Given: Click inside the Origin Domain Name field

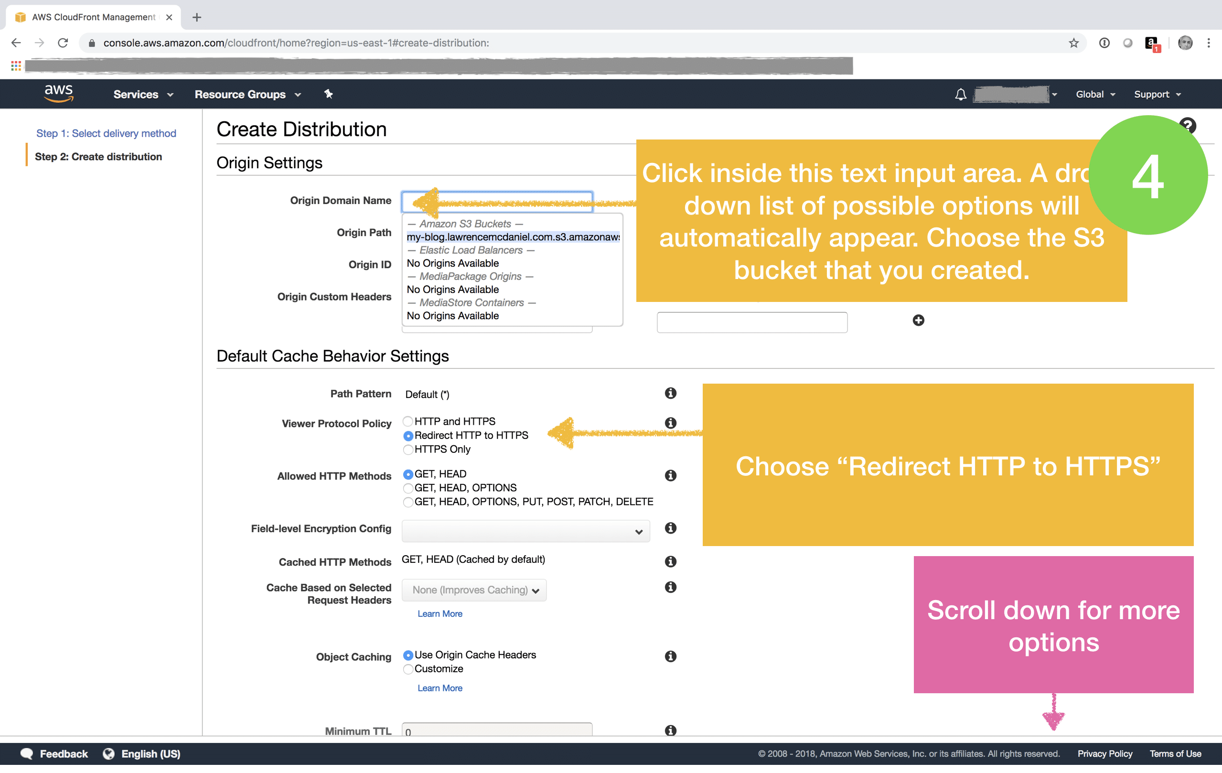Looking at the screenshot, I should pyautogui.click(x=497, y=202).
